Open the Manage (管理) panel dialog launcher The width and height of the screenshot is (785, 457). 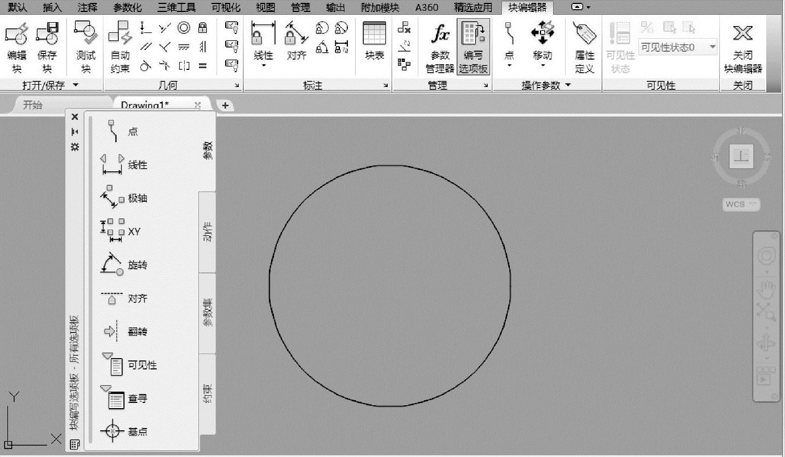[x=486, y=86]
